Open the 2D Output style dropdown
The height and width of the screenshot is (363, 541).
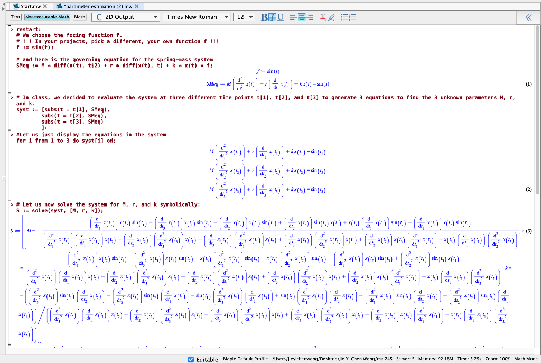pos(126,17)
